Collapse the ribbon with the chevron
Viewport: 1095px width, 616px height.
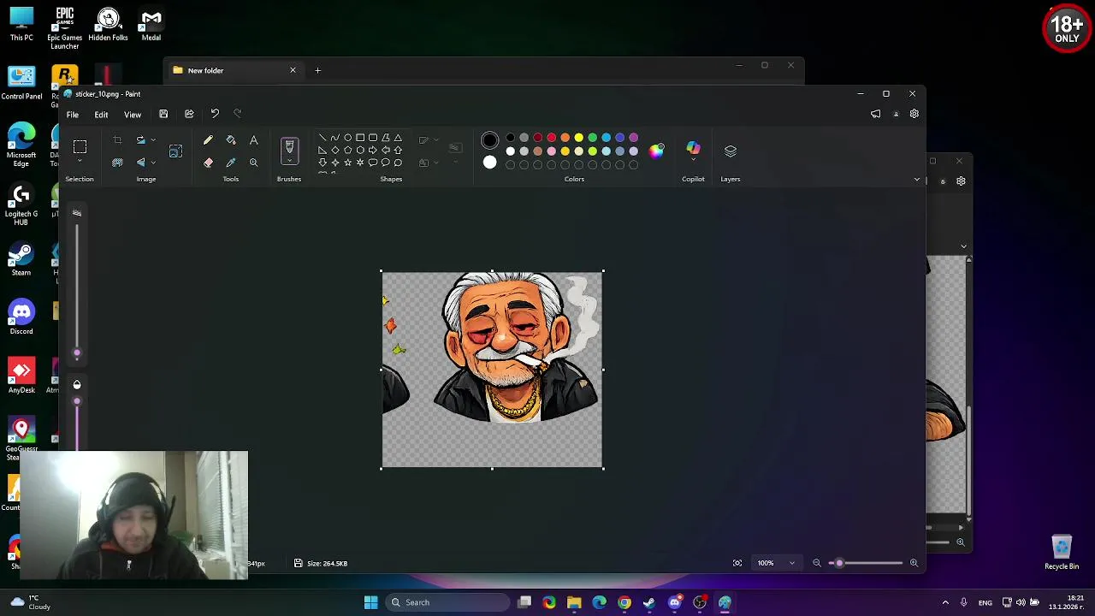click(x=916, y=180)
